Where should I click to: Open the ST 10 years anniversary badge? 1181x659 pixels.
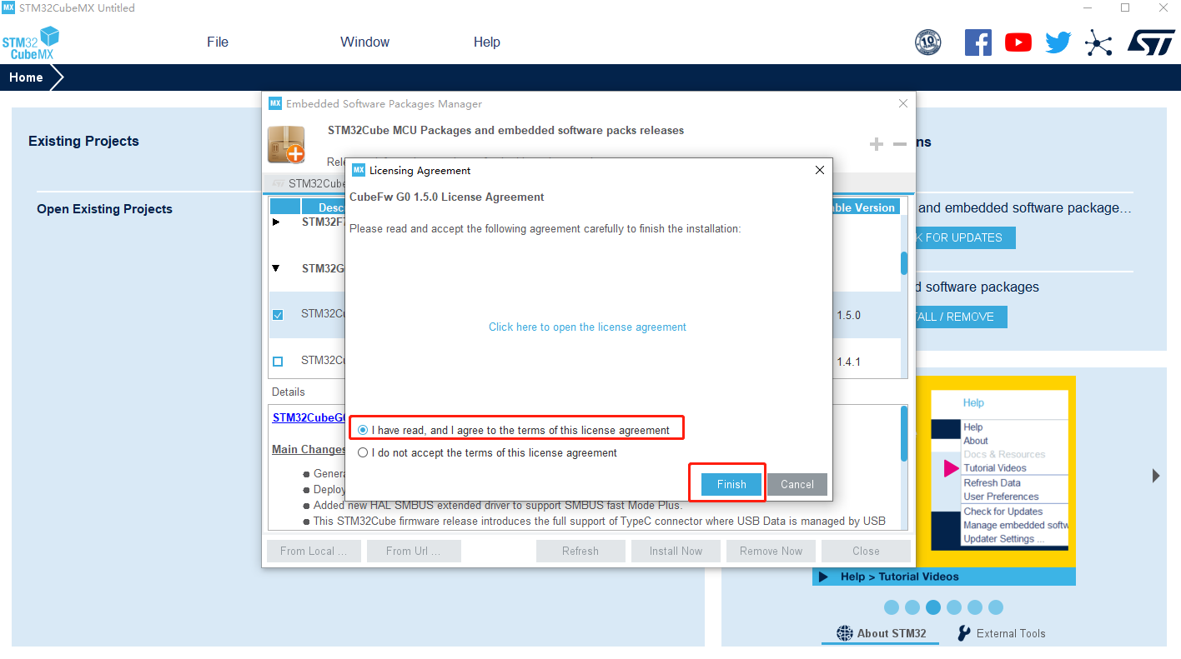tap(927, 42)
